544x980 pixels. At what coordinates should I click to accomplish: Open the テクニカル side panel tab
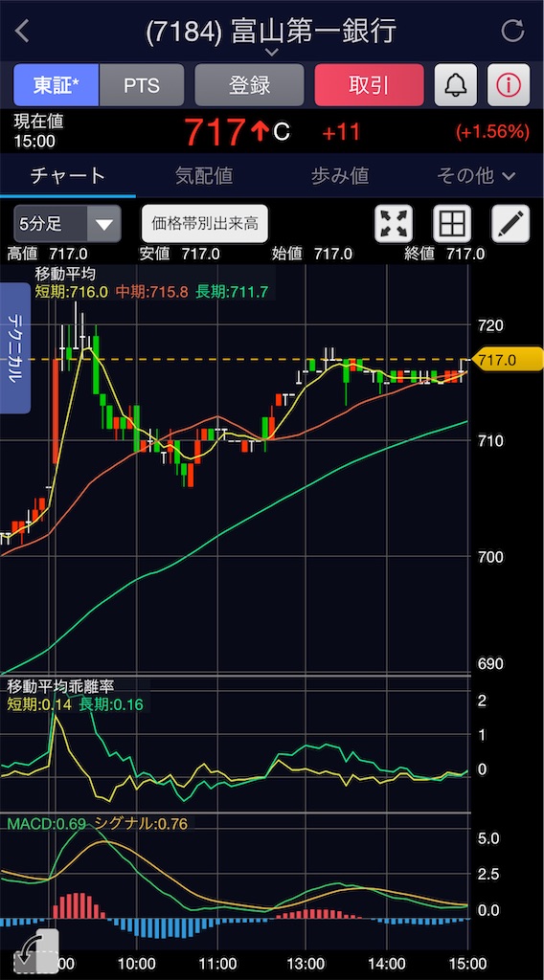click(x=15, y=348)
